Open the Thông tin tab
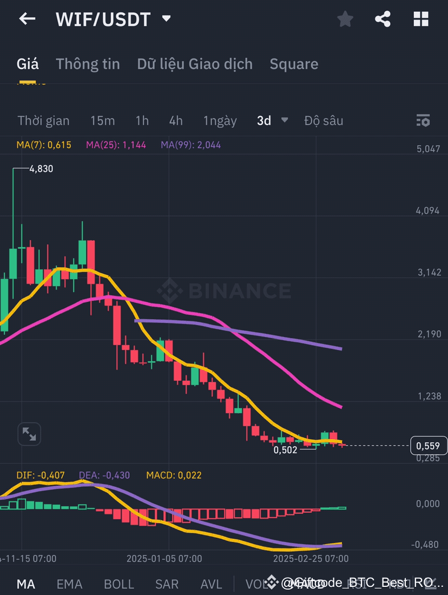 pos(88,64)
